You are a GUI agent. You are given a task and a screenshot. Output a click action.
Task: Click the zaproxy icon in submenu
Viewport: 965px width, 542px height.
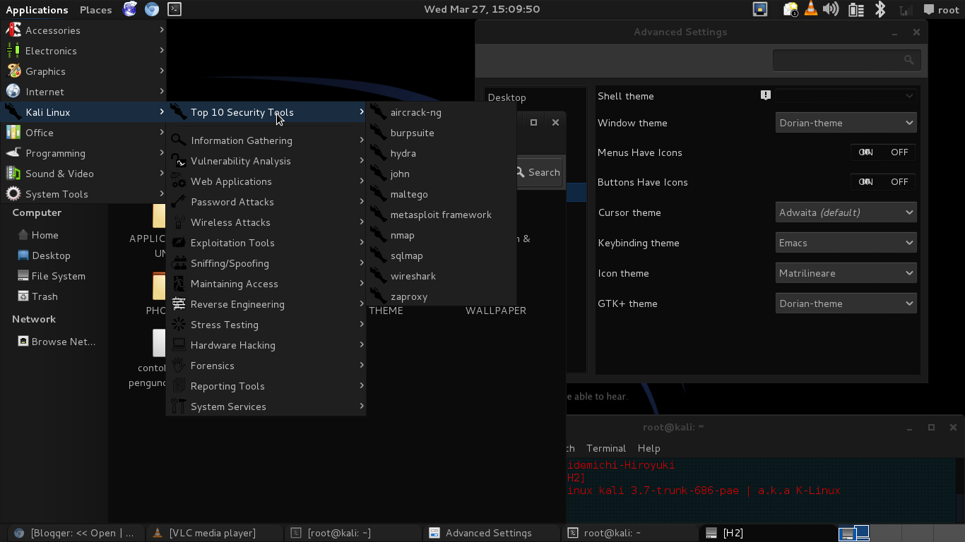click(x=379, y=296)
